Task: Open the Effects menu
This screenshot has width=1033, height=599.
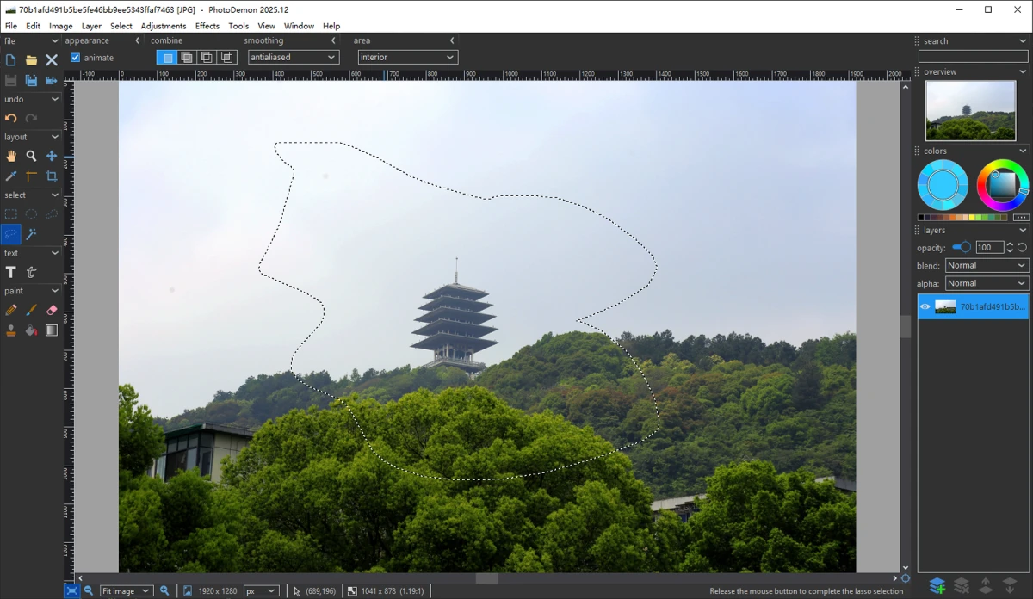Action: (x=207, y=26)
